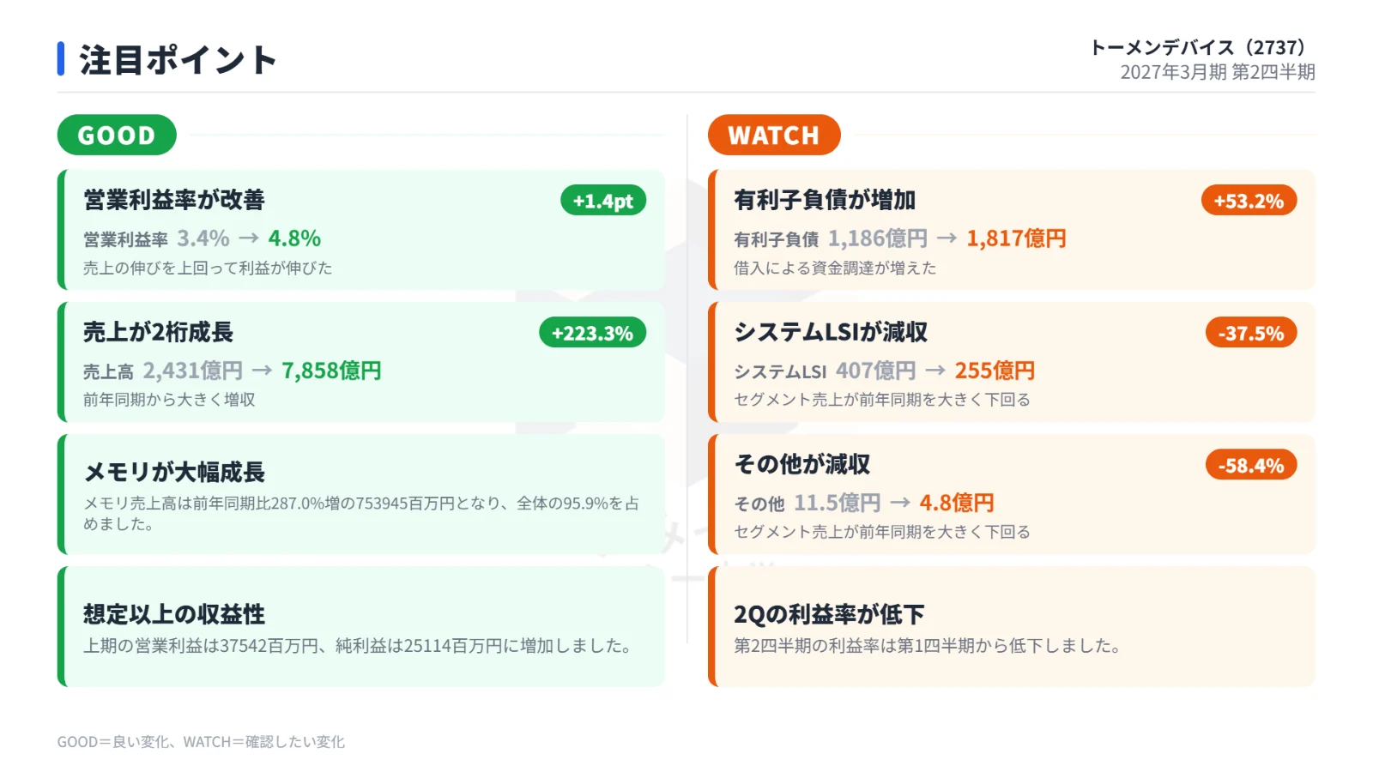
Task: Click the 営業利益率 metric label
Action: 126,239
